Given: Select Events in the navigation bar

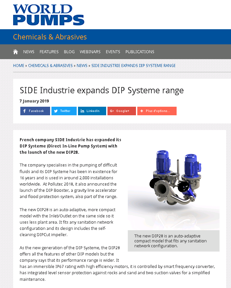Looking at the screenshot, I should [x=113, y=52].
